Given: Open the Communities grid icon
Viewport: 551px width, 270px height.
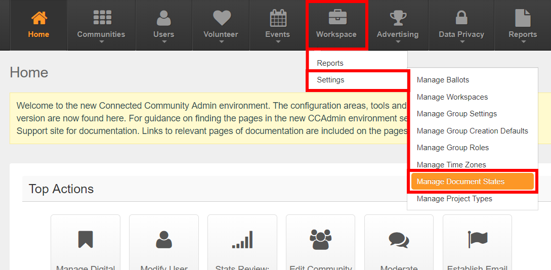Looking at the screenshot, I should 101,18.
